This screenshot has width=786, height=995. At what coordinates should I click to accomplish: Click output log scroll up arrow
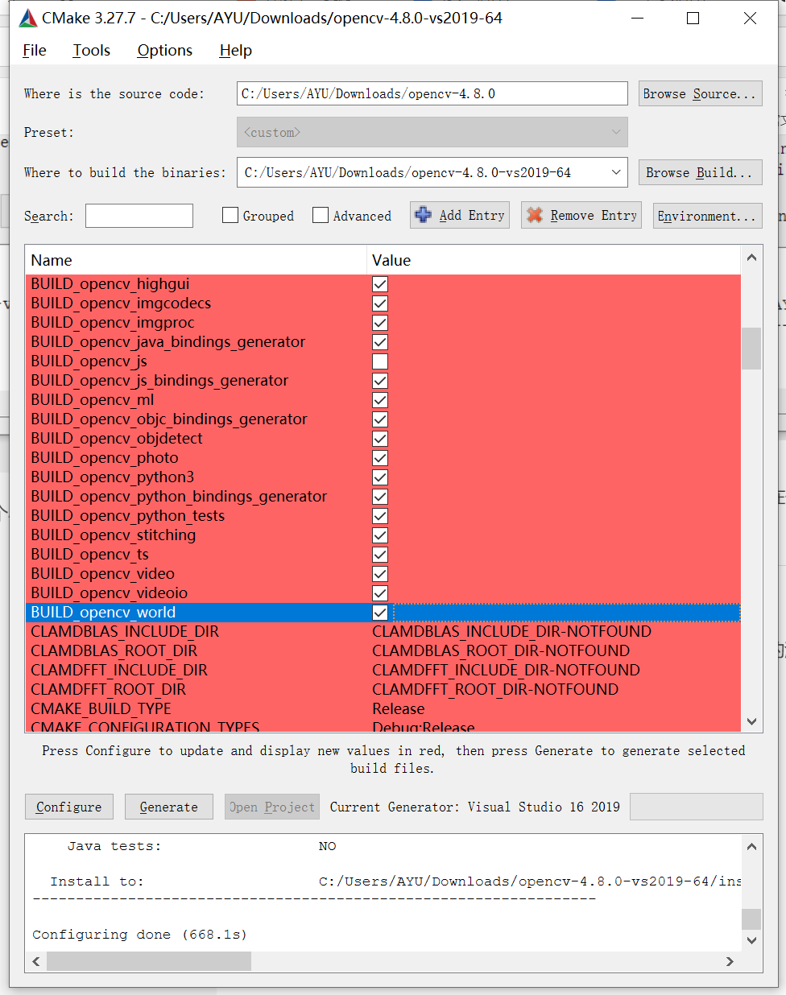[x=751, y=846]
